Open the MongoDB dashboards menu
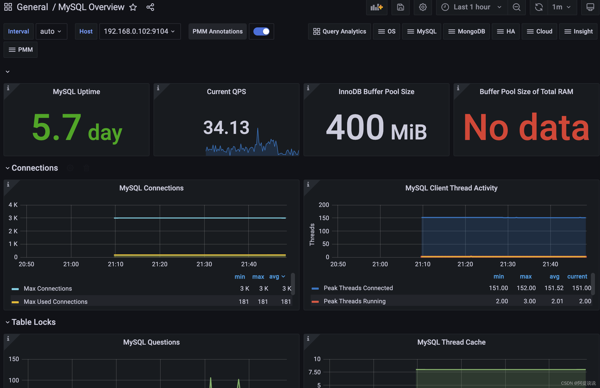600x388 pixels. (466, 31)
